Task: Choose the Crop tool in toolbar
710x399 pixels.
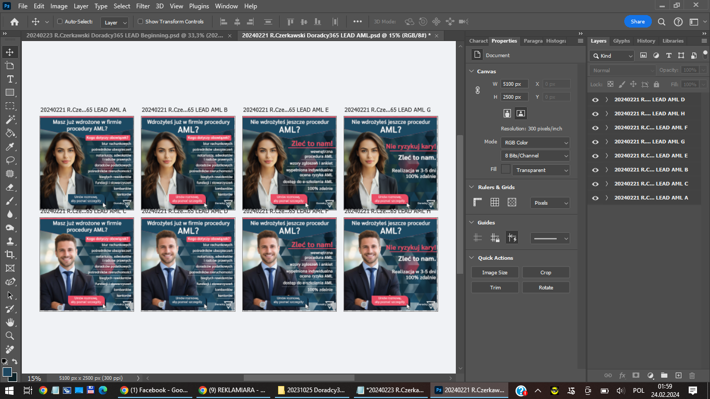Action: point(10,255)
